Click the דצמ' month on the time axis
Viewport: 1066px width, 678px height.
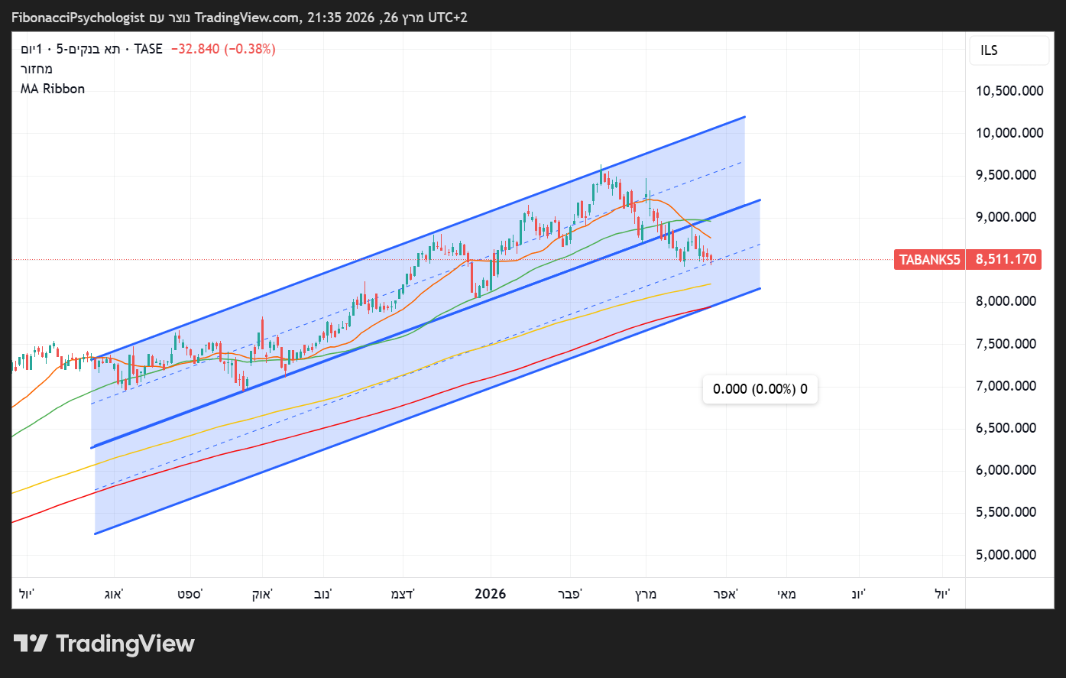coord(402,594)
